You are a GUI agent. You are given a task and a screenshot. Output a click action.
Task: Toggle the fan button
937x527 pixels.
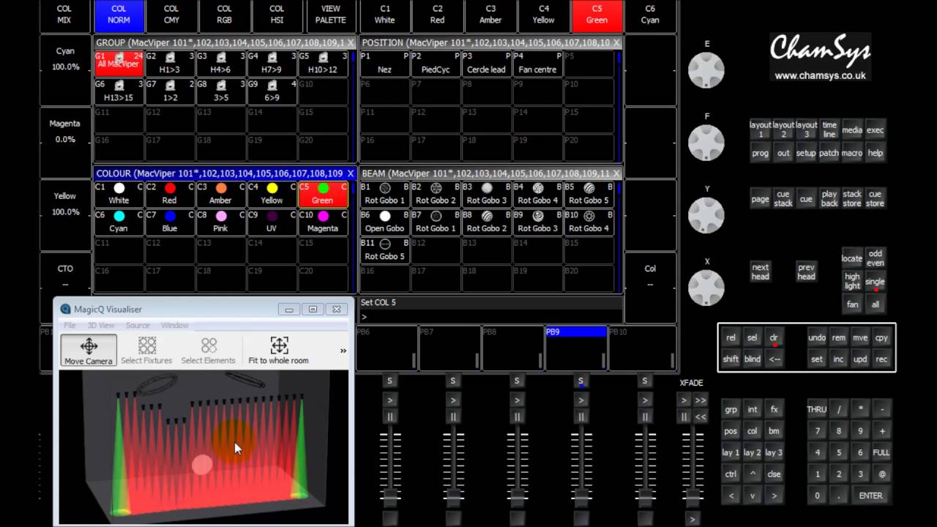(x=852, y=304)
